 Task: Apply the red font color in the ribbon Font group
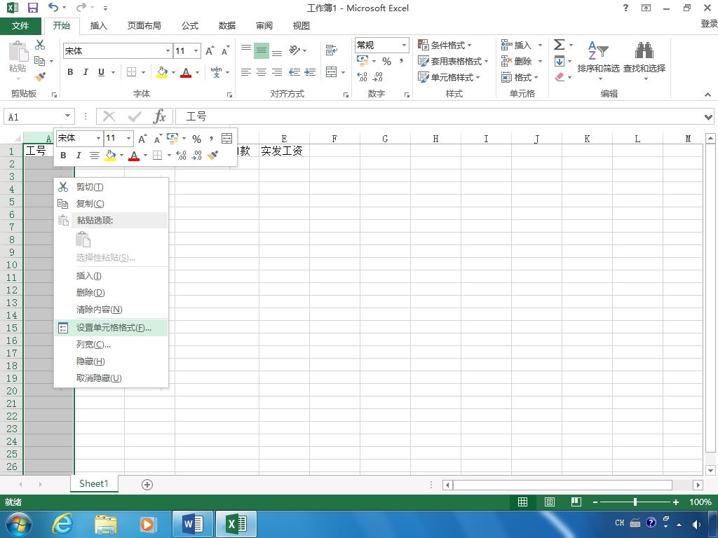(x=185, y=72)
